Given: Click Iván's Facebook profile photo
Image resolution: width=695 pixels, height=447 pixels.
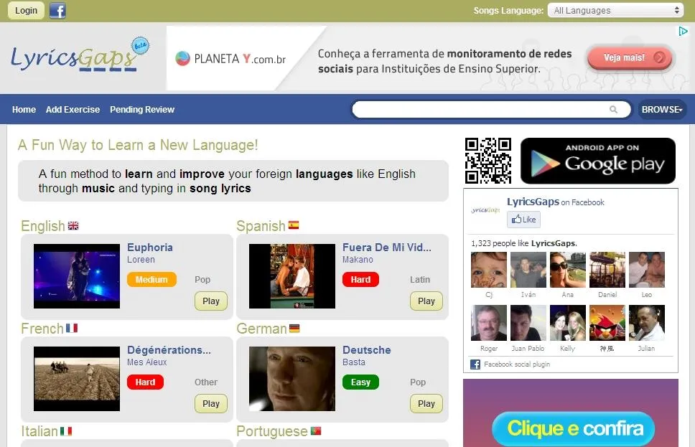Looking at the screenshot, I should click(528, 270).
